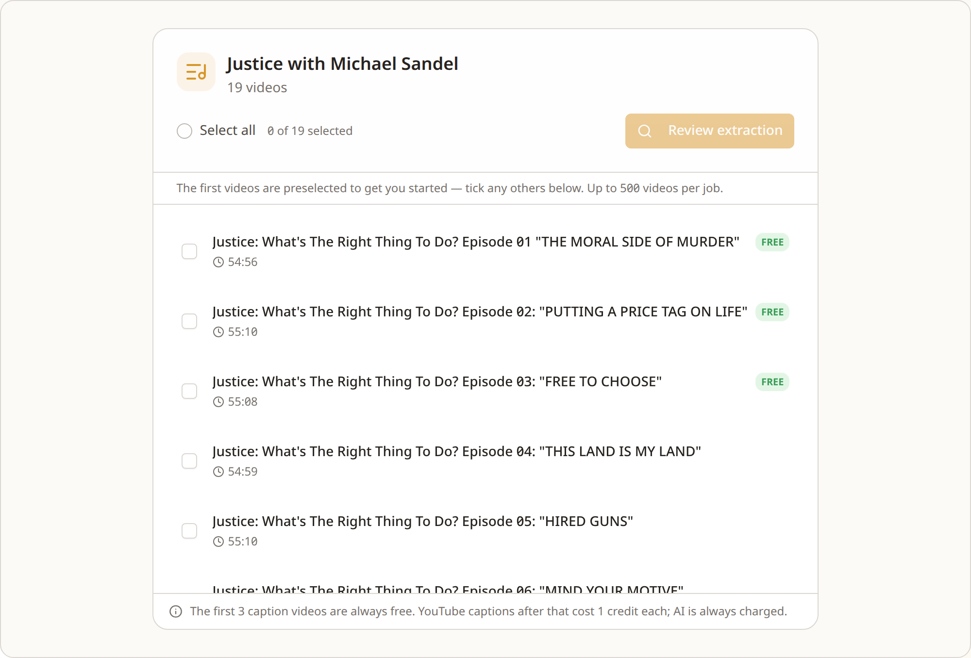Click the FREE badge on Episode 02
The image size is (971, 658).
click(x=772, y=312)
